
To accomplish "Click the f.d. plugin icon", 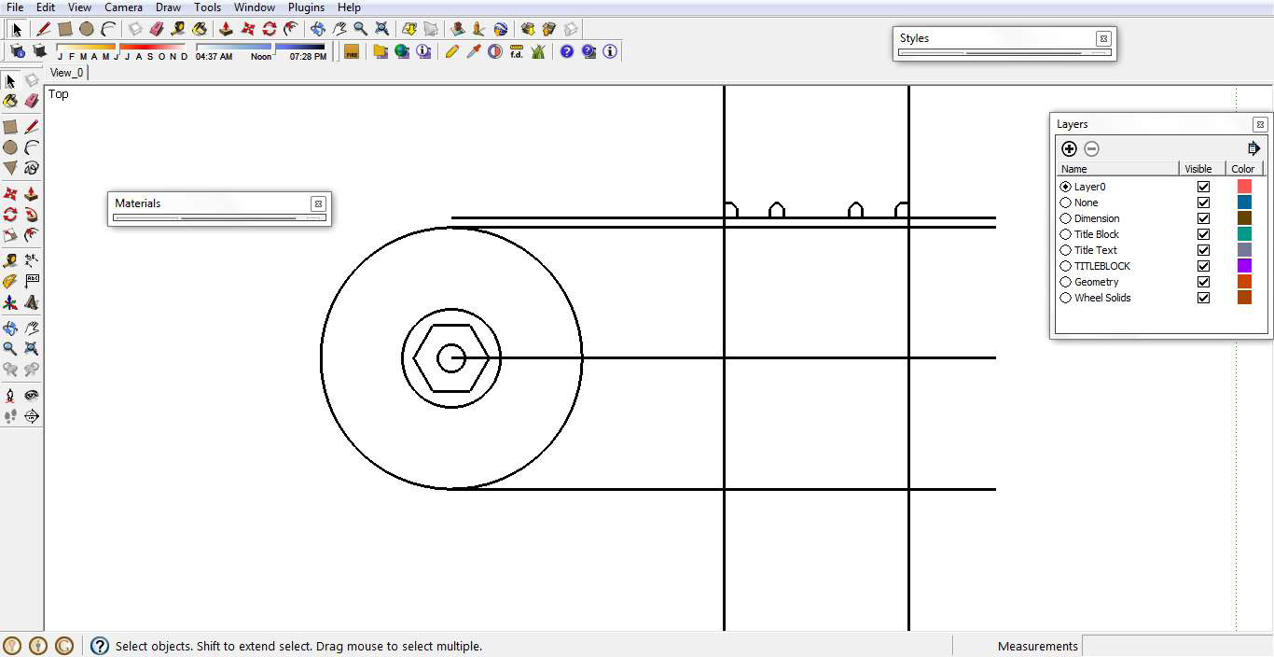I will click(517, 51).
